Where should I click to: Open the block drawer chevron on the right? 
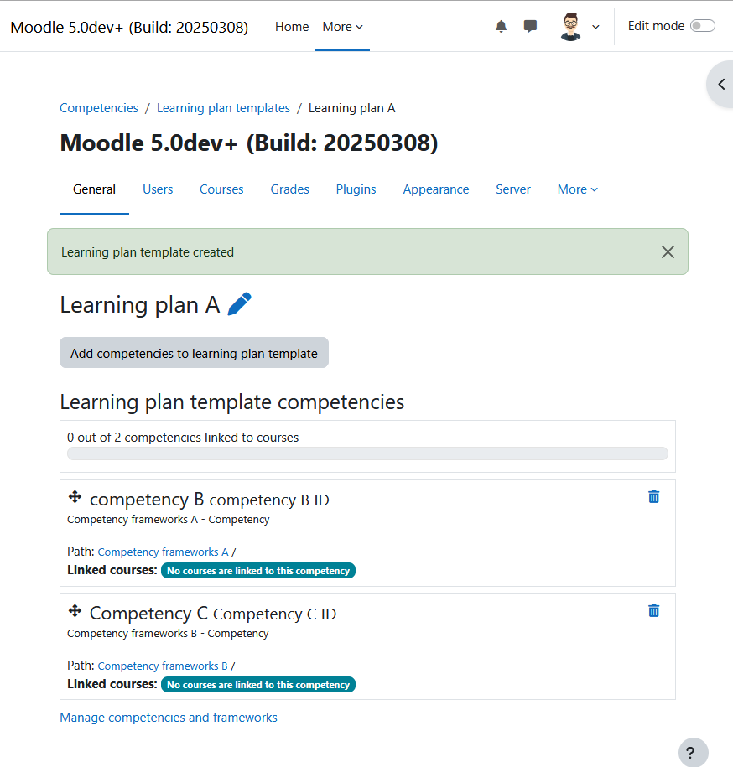pyautogui.click(x=720, y=84)
